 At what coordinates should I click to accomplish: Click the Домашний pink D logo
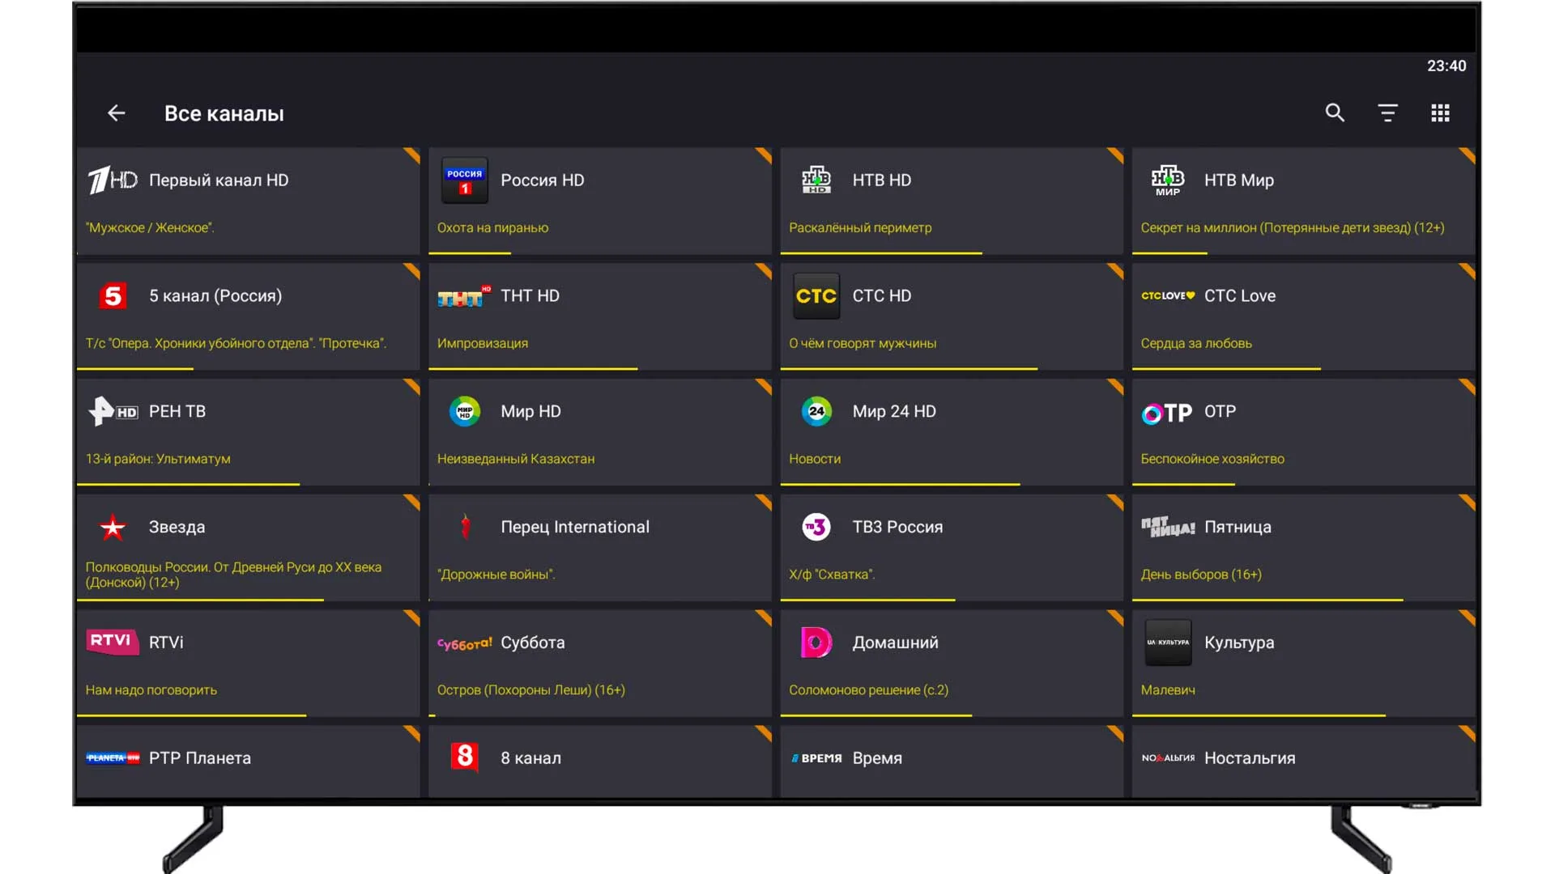click(816, 643)
